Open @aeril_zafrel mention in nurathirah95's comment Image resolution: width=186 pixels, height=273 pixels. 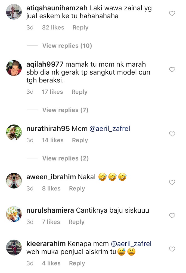(110, 129)
